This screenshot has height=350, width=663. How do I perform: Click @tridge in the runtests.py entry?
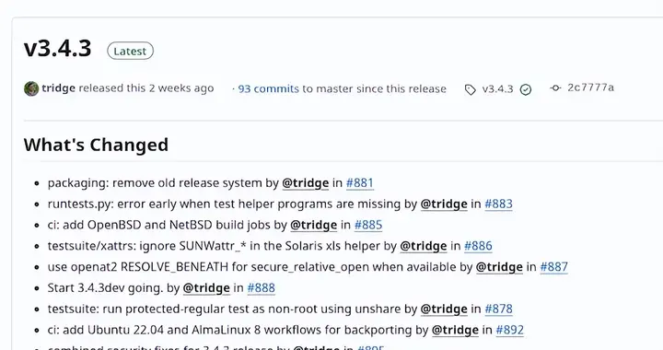point(444,204)
